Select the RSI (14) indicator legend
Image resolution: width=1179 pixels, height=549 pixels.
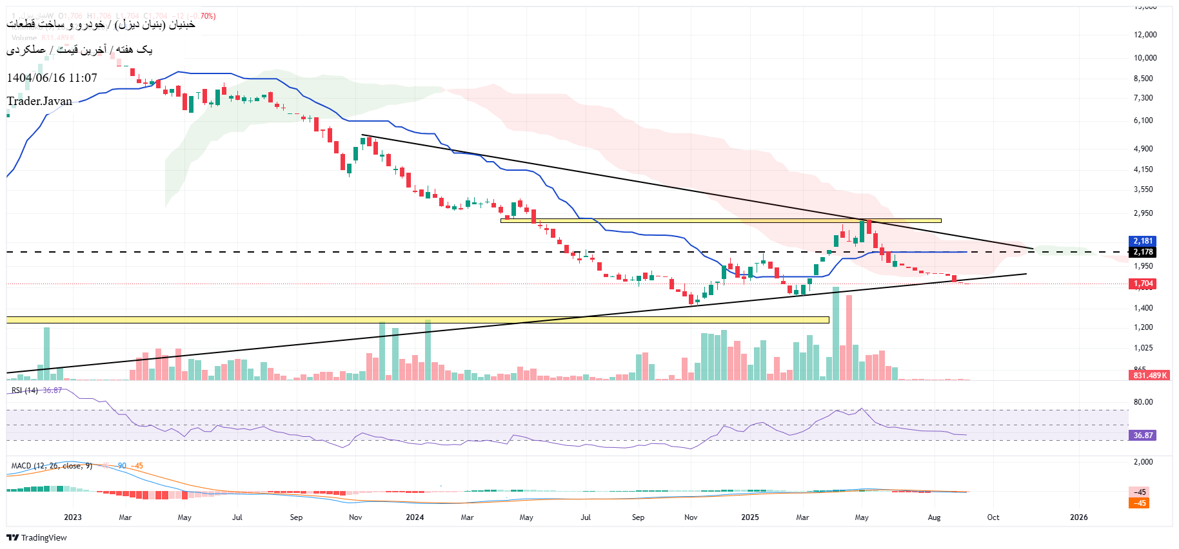[x=25, y=390]
